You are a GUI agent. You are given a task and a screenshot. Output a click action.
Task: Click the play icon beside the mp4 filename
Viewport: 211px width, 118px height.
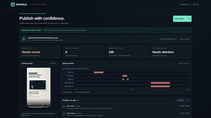coord(24,39)
